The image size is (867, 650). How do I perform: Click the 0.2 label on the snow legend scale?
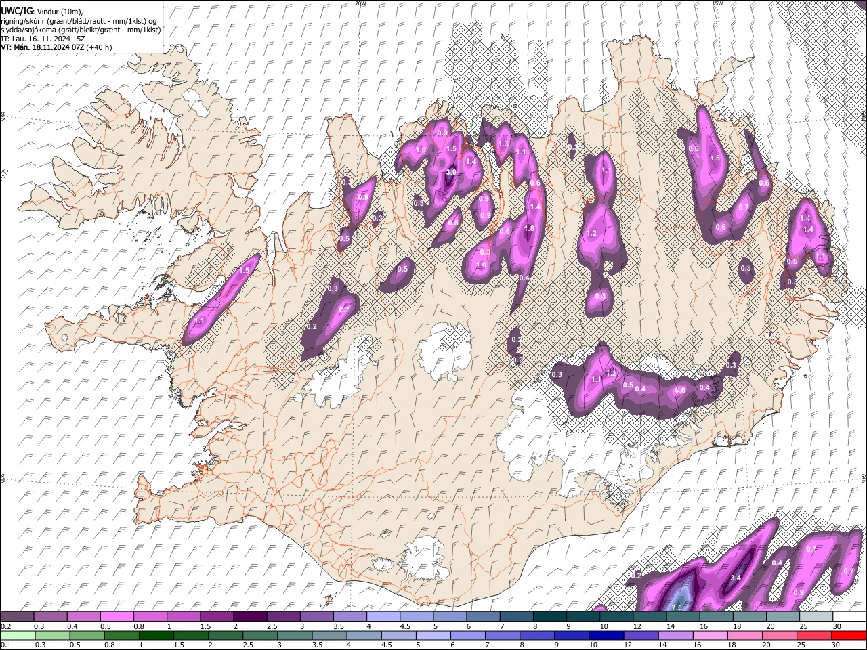click(x=5, y=626)
